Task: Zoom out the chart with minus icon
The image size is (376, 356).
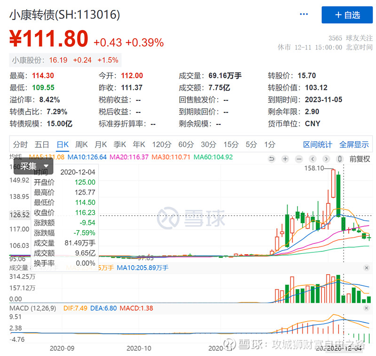Action: (299, 159)
